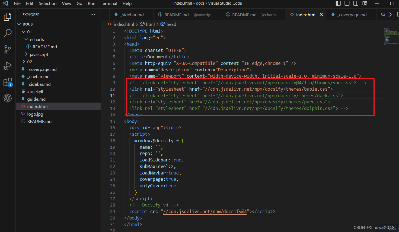
Task: Open the Edit menu
Action: pyautogui.click(x=30, y=3)
